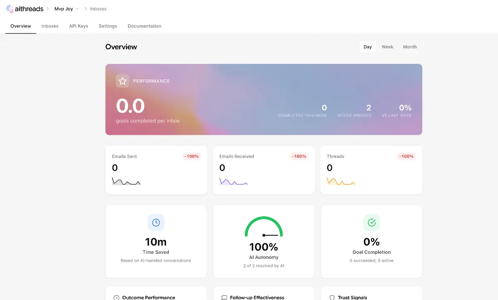Image resolution: width=498 pixels, height=300 pixels.
Task: Click the Mvp Joy breadcrumb
Action: [63, 8]
